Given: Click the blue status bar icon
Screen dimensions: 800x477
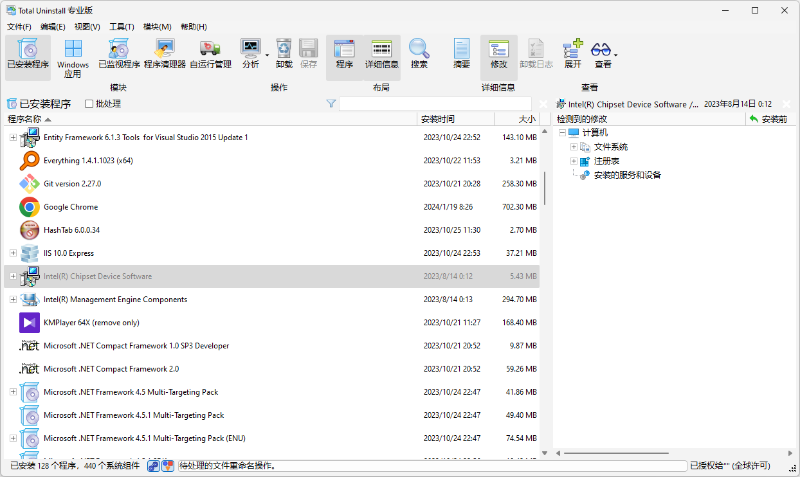Looking at the screenshot, I should [x=154, y=466].
